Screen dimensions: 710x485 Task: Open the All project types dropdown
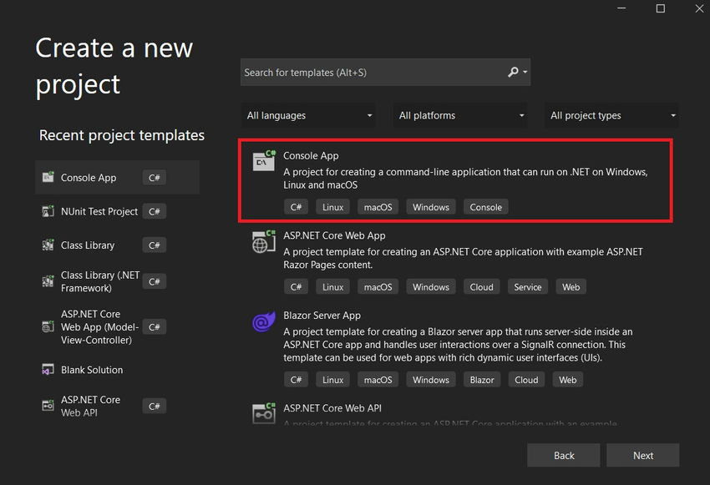coord(611,115)
